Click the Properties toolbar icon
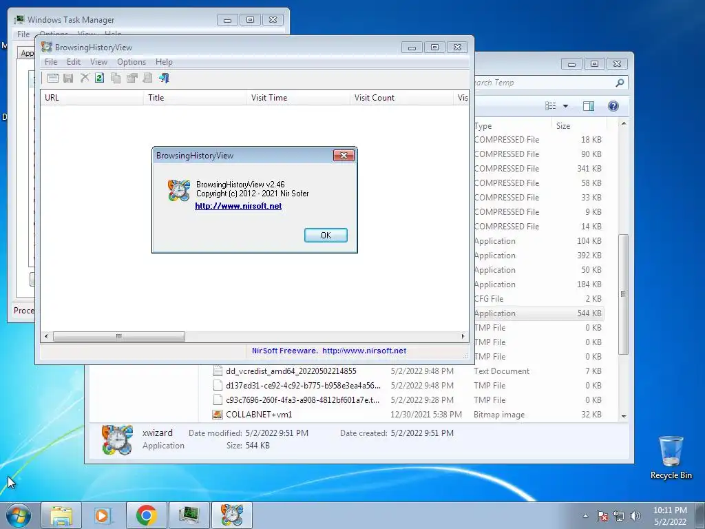This screenshot has height=529, width=705. [x=131, y=78]
